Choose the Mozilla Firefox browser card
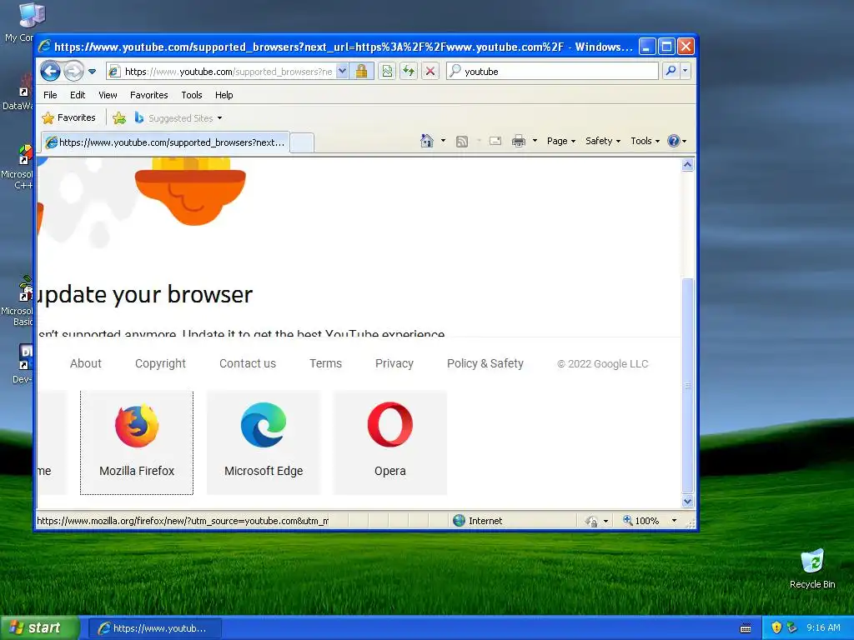This screenshot has width=854, height=640. pos(137,442)
